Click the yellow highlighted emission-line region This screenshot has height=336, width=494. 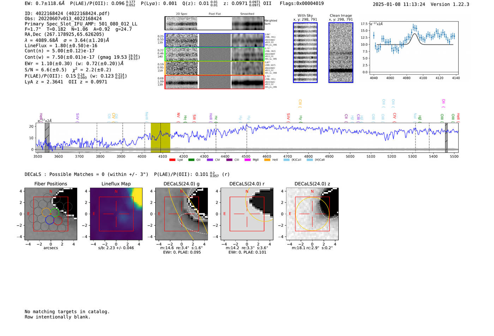[161, 138]
